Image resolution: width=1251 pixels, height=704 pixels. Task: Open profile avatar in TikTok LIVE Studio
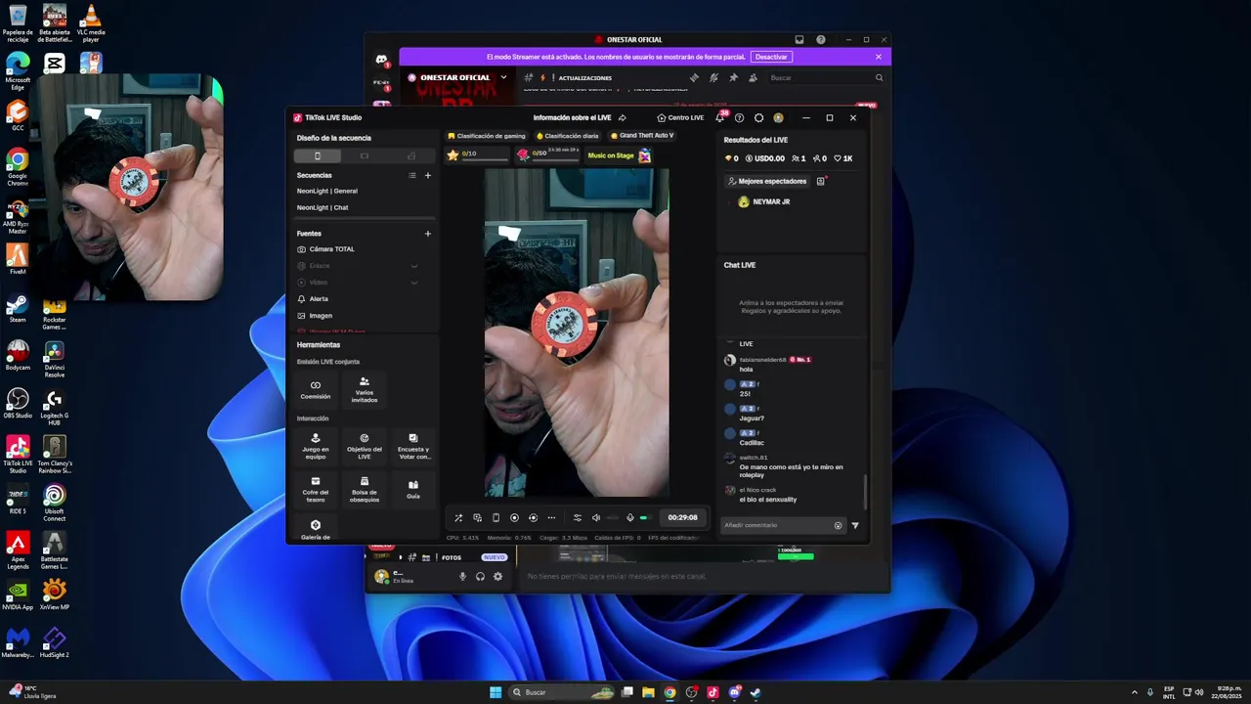(x=778, y=117)
